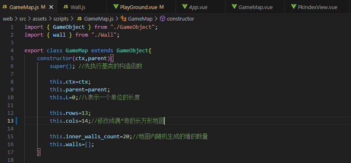The width and height of the screenshot is (351, 163).
Task: Click 'GameMap' class name on line 4
Action: click(x=76, y=51)
